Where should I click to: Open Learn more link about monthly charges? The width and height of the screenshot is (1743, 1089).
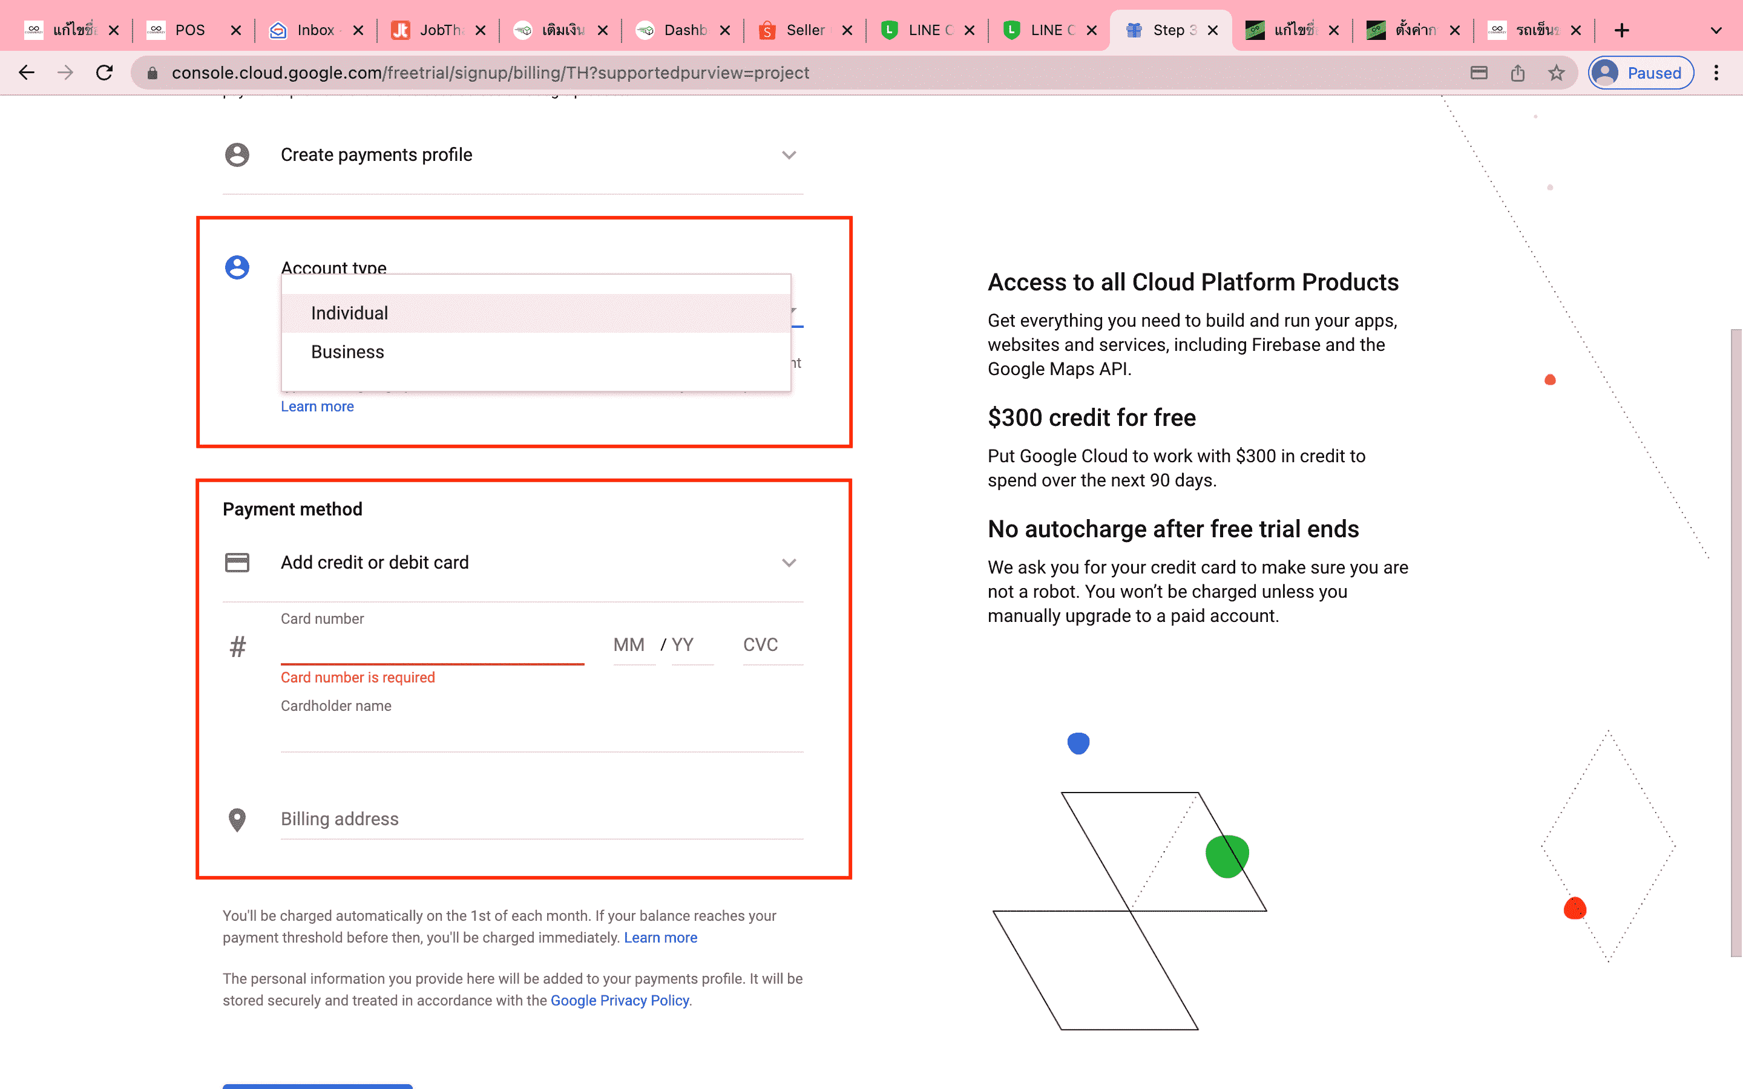[x=660, y=938]
